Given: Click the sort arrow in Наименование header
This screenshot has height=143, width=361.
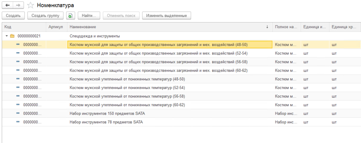Looking at the screenshot, I should coord(267,27).
